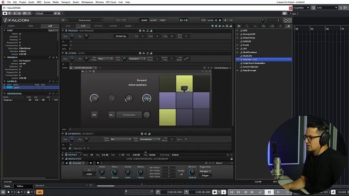
Task: Open browser files folder tab icon
Action: 239,26
